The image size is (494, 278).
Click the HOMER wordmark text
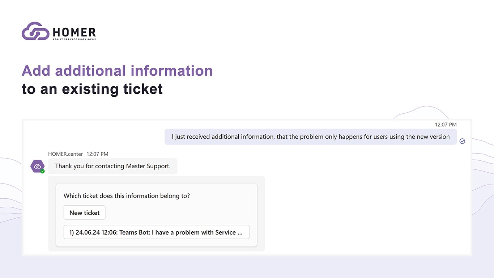point(74,32)
